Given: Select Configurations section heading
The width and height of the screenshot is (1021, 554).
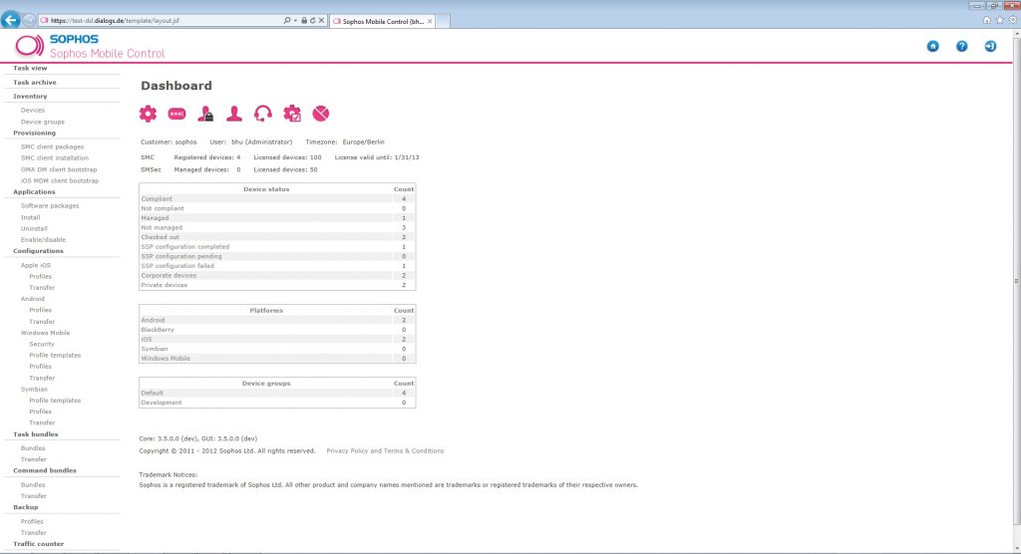Looking at the screenshot, I should (39, 251).
